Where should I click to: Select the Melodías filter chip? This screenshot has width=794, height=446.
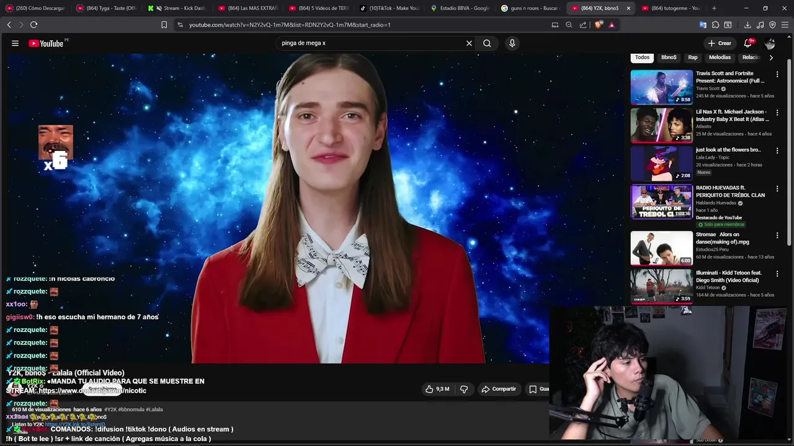click(720, 58)
